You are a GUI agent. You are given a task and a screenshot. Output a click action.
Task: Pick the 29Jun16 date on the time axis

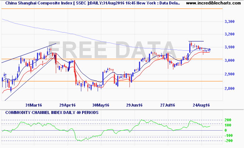point(135,105)
